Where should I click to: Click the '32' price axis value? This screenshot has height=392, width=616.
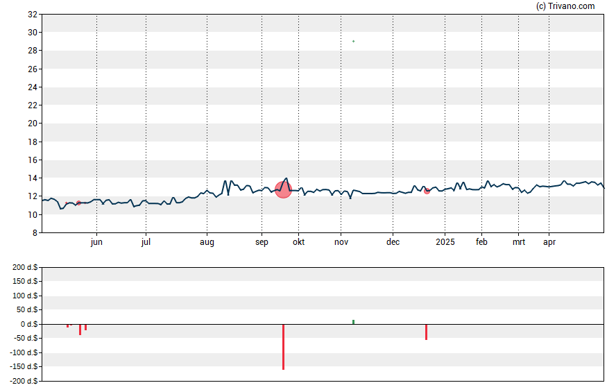tap(33, 15)
